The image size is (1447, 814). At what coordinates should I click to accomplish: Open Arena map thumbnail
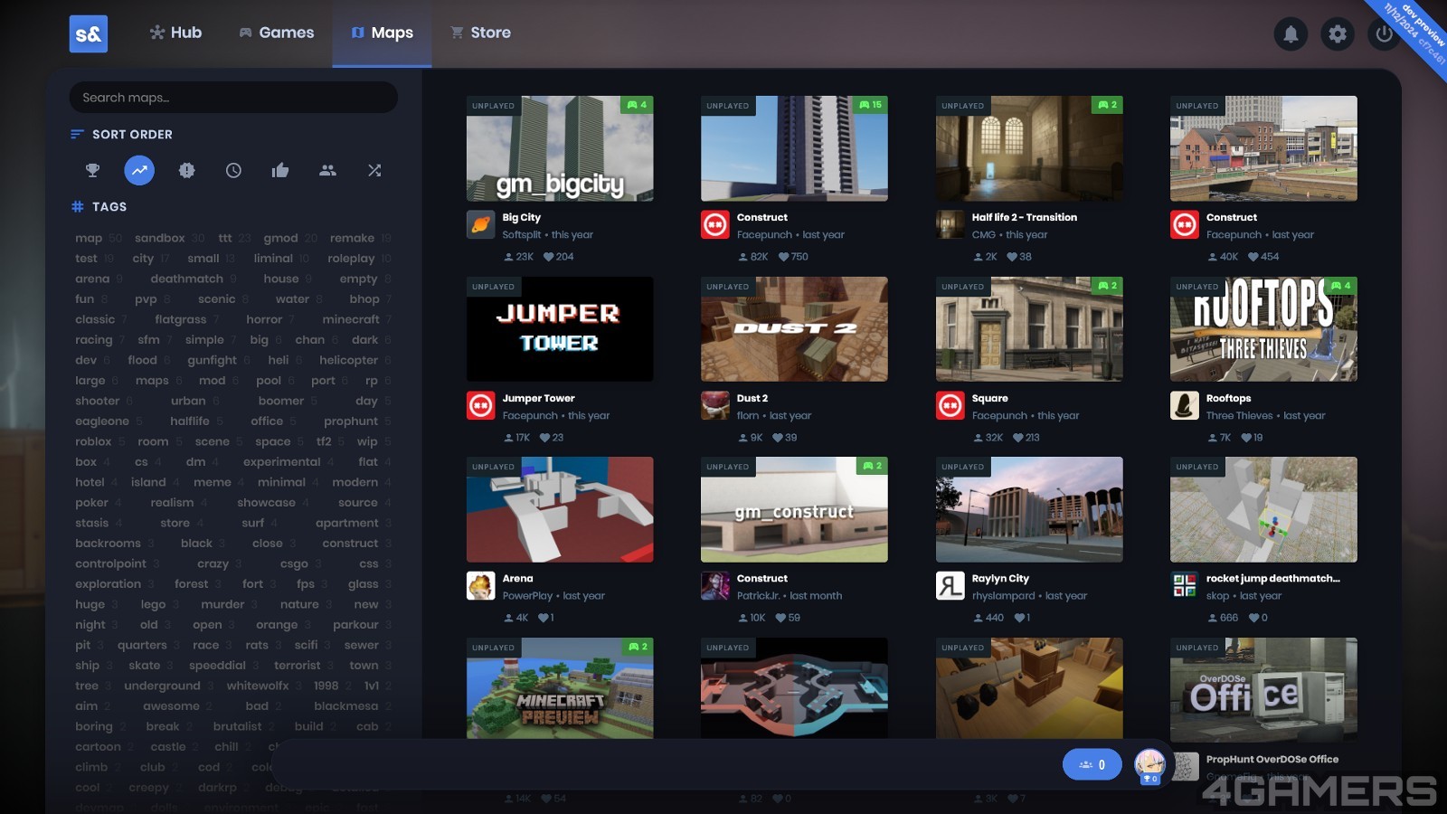(560, 509)
